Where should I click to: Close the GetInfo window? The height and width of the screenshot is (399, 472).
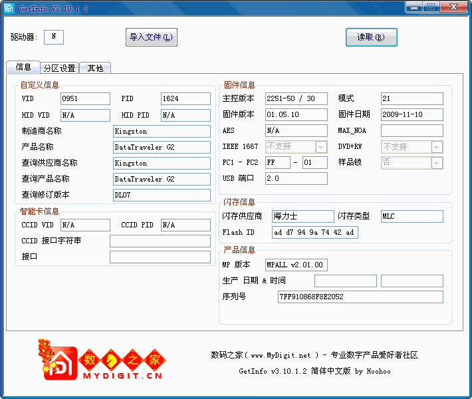453,7
